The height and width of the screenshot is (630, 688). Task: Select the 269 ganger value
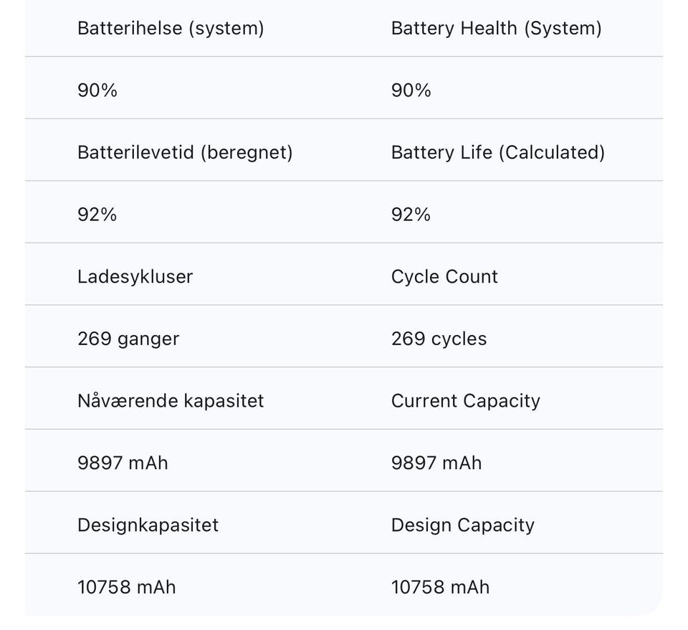pyautogui.click(x=128, y=339)
